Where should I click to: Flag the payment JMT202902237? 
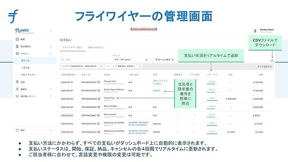(x=194, y=132)
